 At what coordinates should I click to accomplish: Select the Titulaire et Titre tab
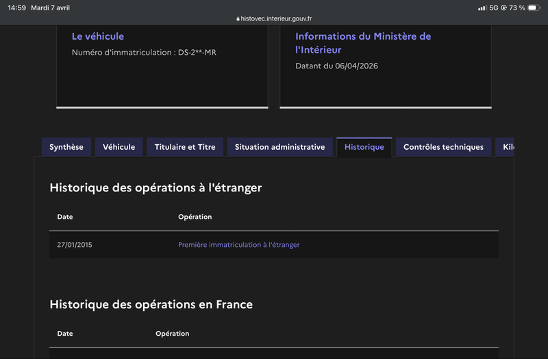185,147
